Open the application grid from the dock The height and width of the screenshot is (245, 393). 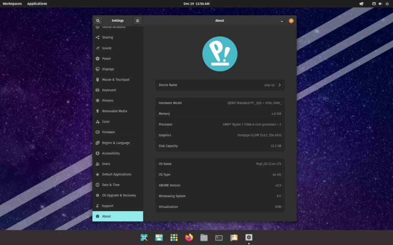tap(174, 237)
